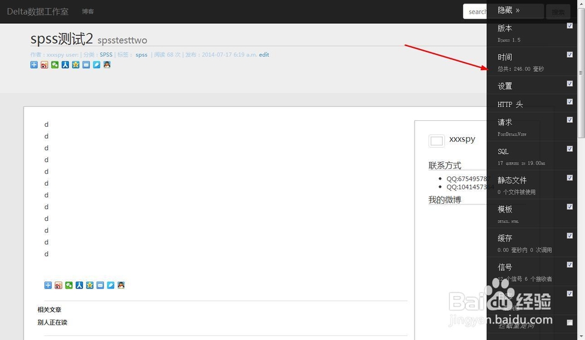Screen dimensions: 585x340
Task: Click the QQ penguin icon below the content
Action: coord(121,285)
